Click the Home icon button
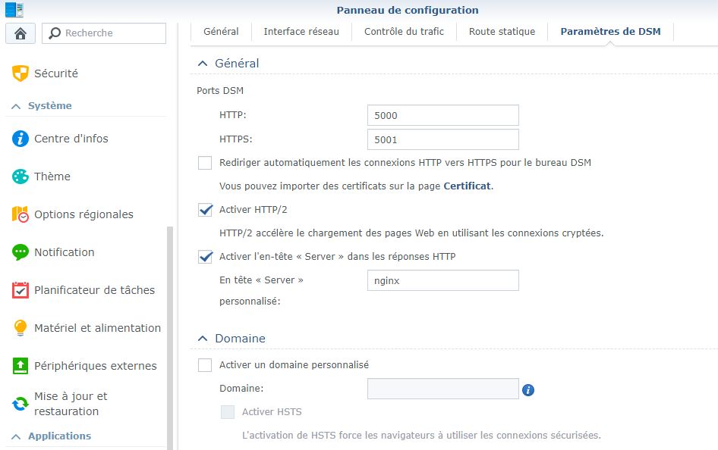The image size is (718, 450). click(x=20, y=33)
